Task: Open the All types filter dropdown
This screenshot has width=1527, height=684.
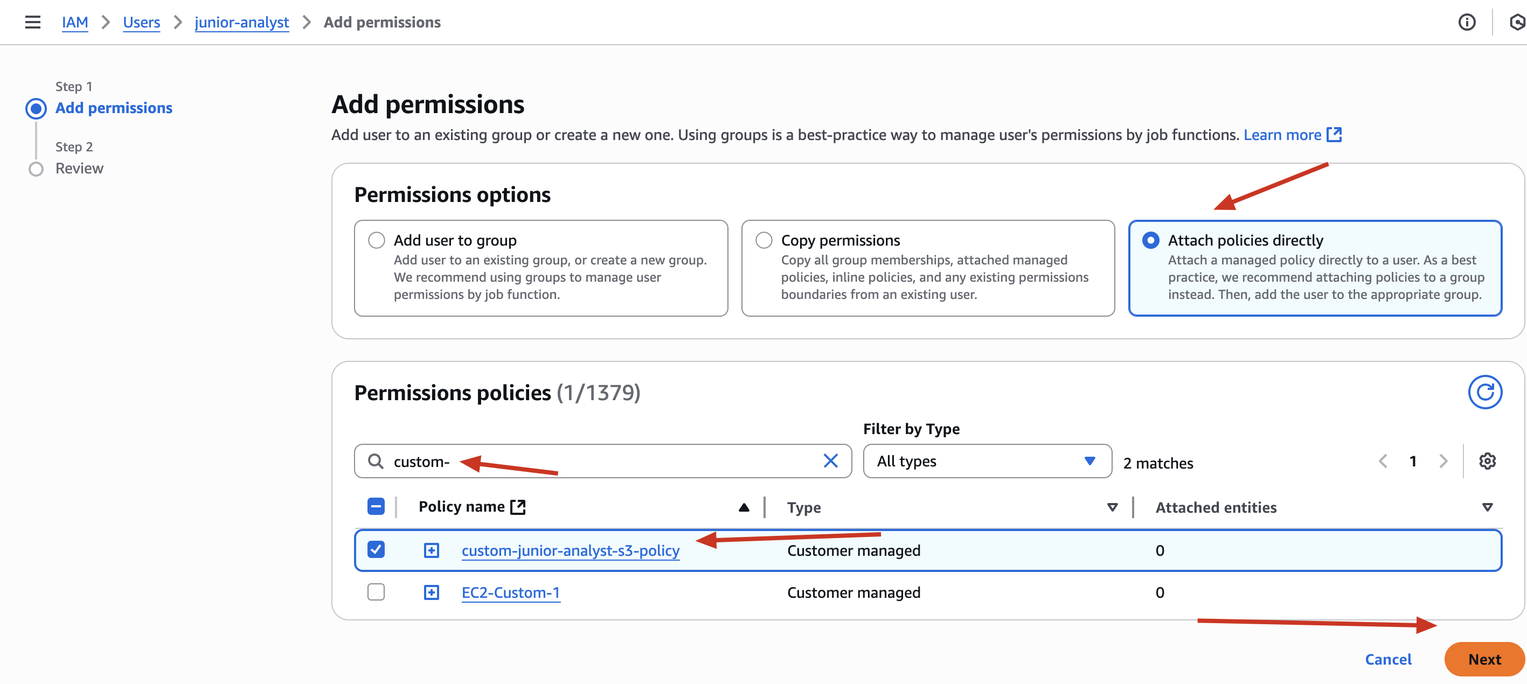Action: pyautogui.click(x=987, y=460)
